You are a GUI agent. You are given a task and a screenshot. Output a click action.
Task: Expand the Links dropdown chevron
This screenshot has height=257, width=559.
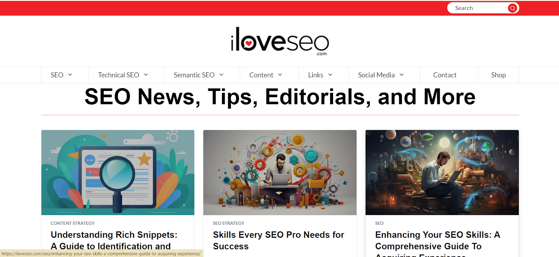330,75
